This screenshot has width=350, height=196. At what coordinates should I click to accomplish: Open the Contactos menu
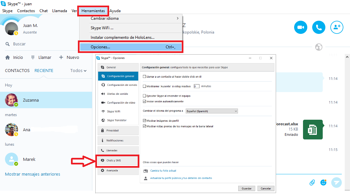point(26,11)
